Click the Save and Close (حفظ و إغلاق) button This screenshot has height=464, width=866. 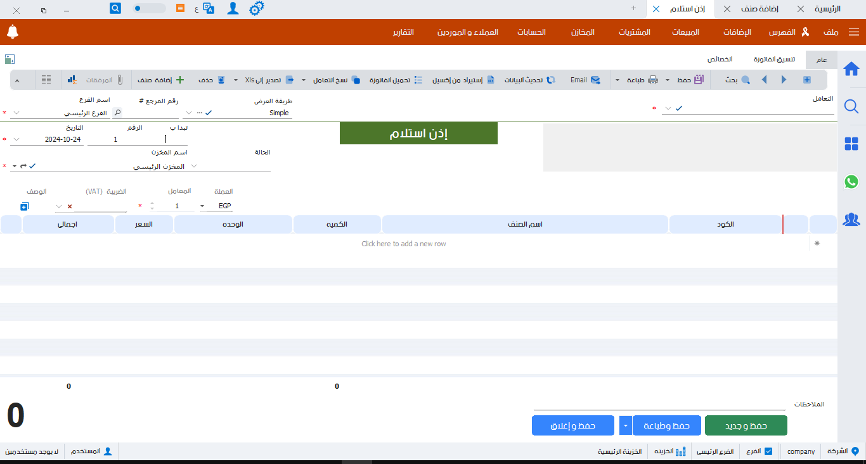[x=572, y=426]
